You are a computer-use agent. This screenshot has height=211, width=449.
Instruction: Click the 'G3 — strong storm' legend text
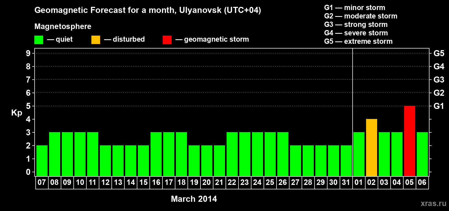[x=356, y=25]
